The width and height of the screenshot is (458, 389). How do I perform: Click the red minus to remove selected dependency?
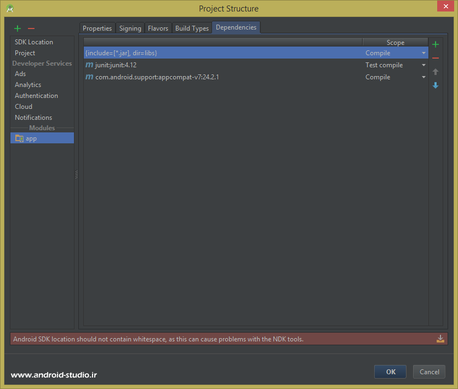pyautogui.click(x=435, y=58)
